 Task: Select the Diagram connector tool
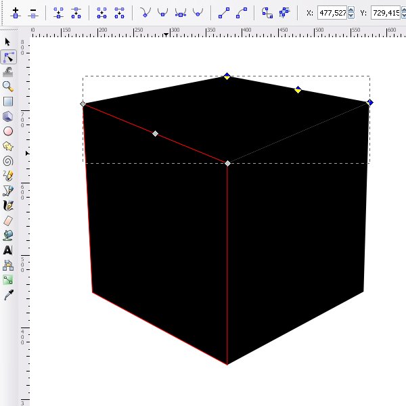pos(8,265)
